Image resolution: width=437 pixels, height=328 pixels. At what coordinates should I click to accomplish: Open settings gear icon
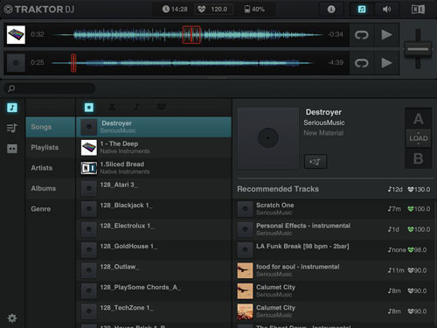pyautogui.click(x=12, y=318)
